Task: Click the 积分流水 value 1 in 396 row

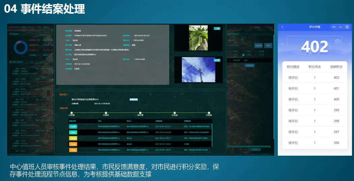Action: (315, 143)
